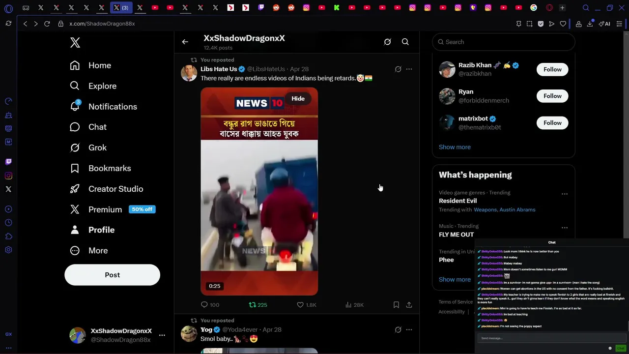Click Grok explain icon on Yog post
The image size is (629, 354).
click(x=398, y=330)
